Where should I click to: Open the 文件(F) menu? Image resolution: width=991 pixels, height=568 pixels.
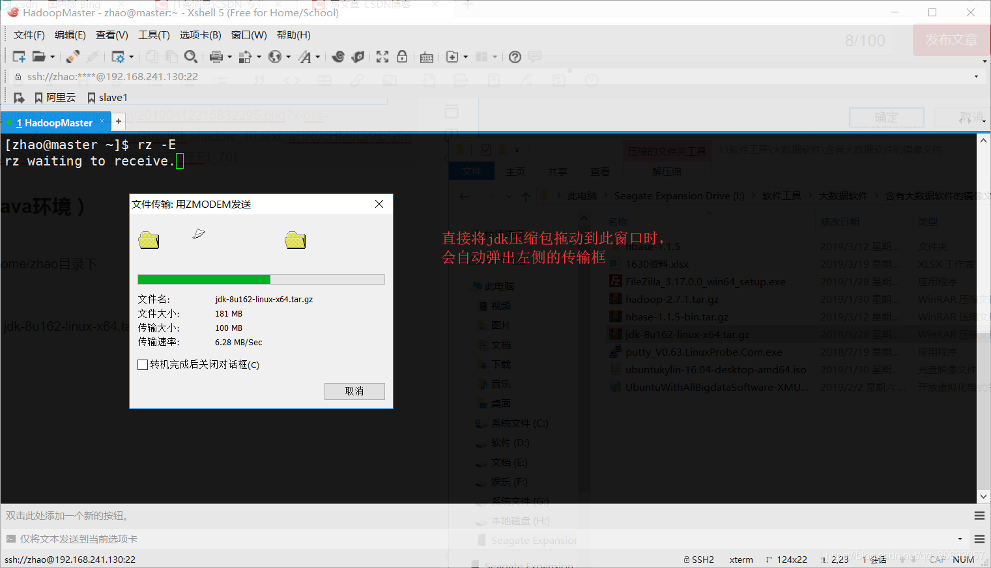click(29, 35)
